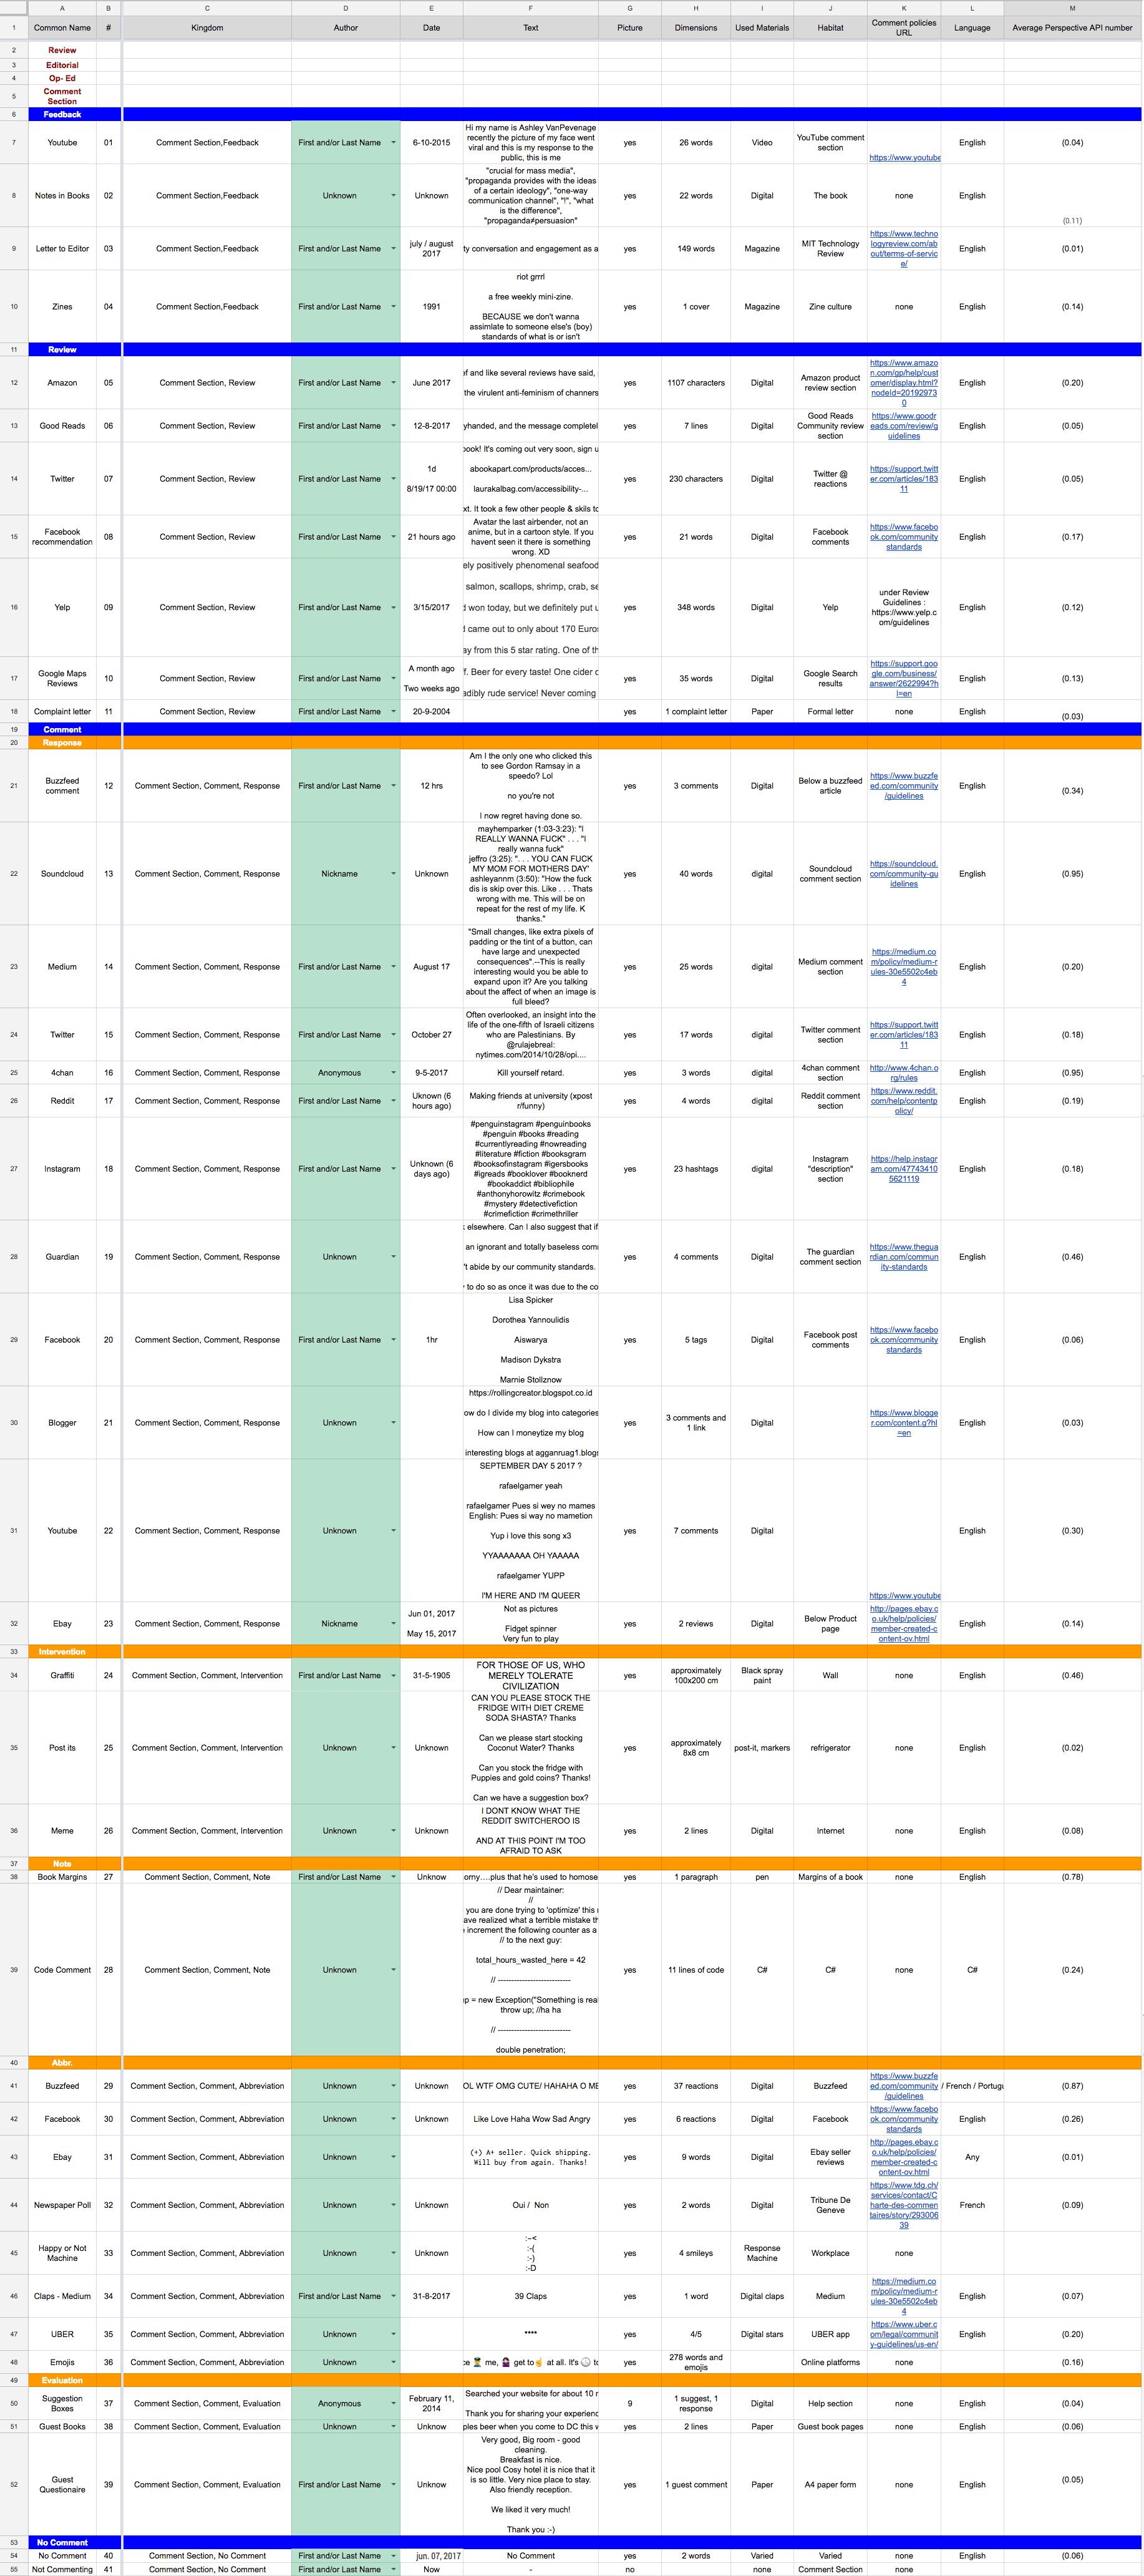Screen dimensions: 1144x2576
Task: Open help.instagram.com link
Action: (904, 1169)
